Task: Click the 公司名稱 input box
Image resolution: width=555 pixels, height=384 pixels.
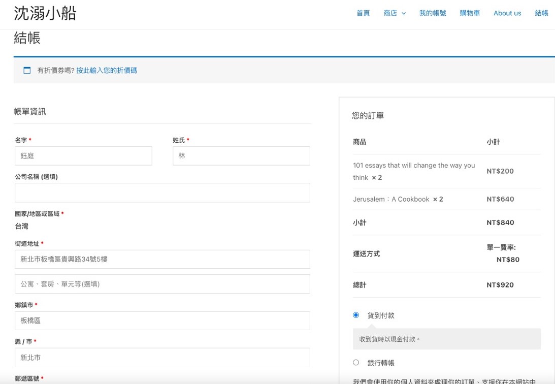Action: coord(162,193)
